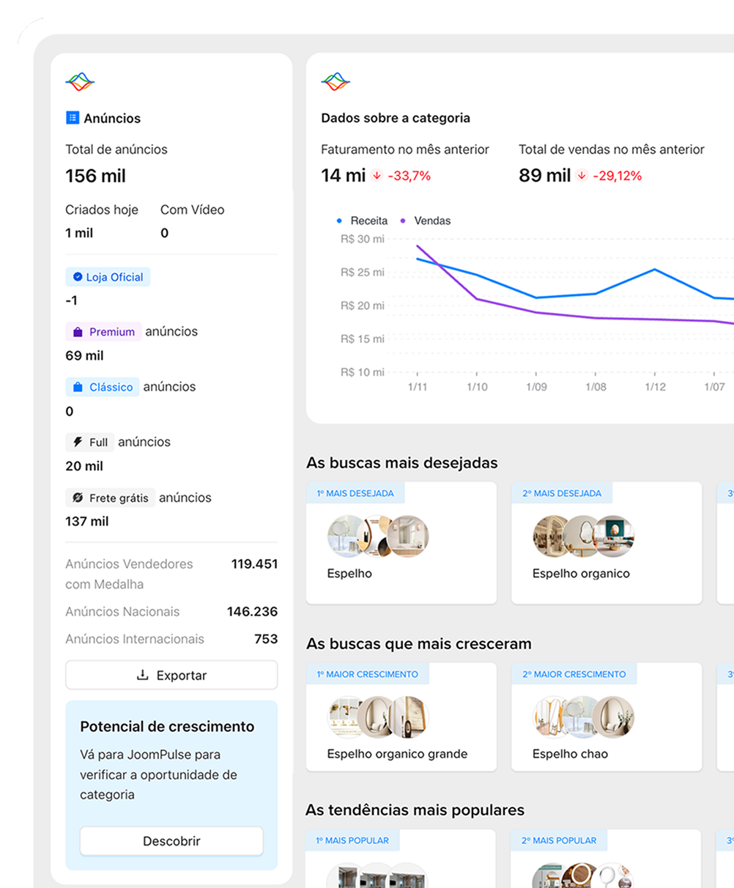The width and height of the screenshot is (734, 888).
Task: Click the Frete grátis badge
Action: tap(110, 498)
